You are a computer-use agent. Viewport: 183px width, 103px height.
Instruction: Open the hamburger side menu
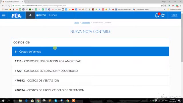[x=3, y=15]
